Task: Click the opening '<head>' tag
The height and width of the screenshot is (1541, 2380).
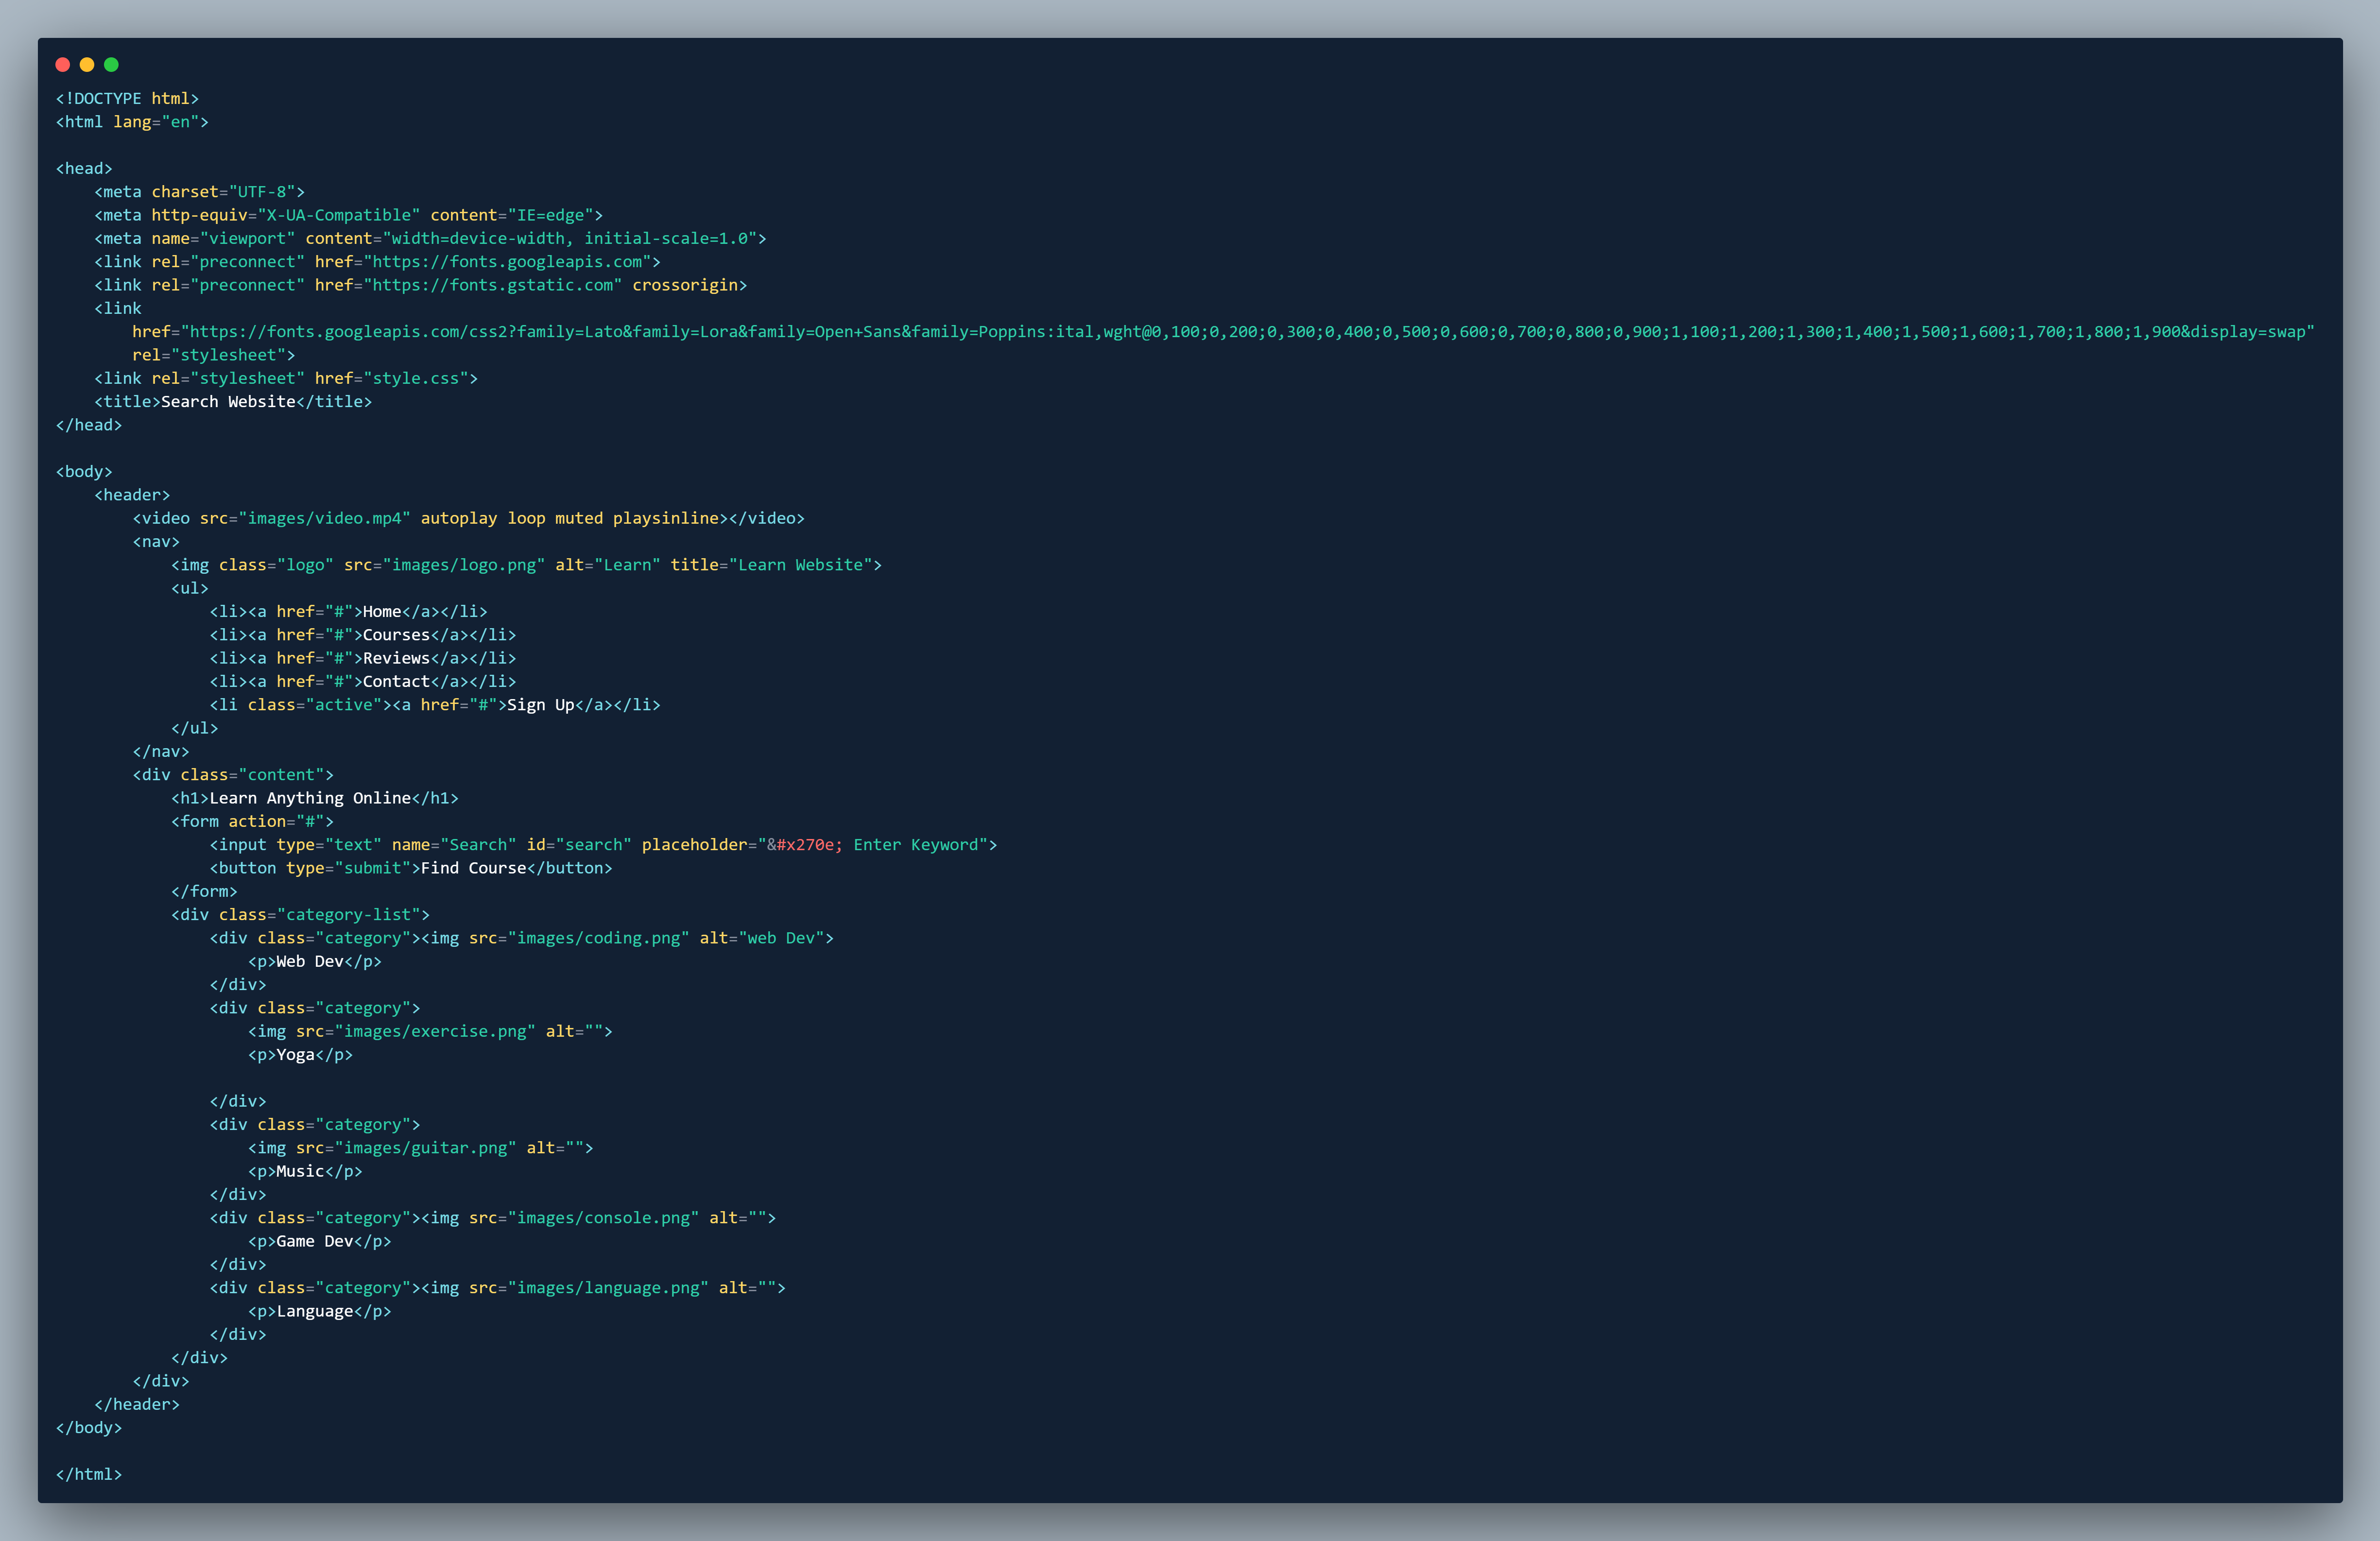Action: pyautogui.click(x=84, y=169)
